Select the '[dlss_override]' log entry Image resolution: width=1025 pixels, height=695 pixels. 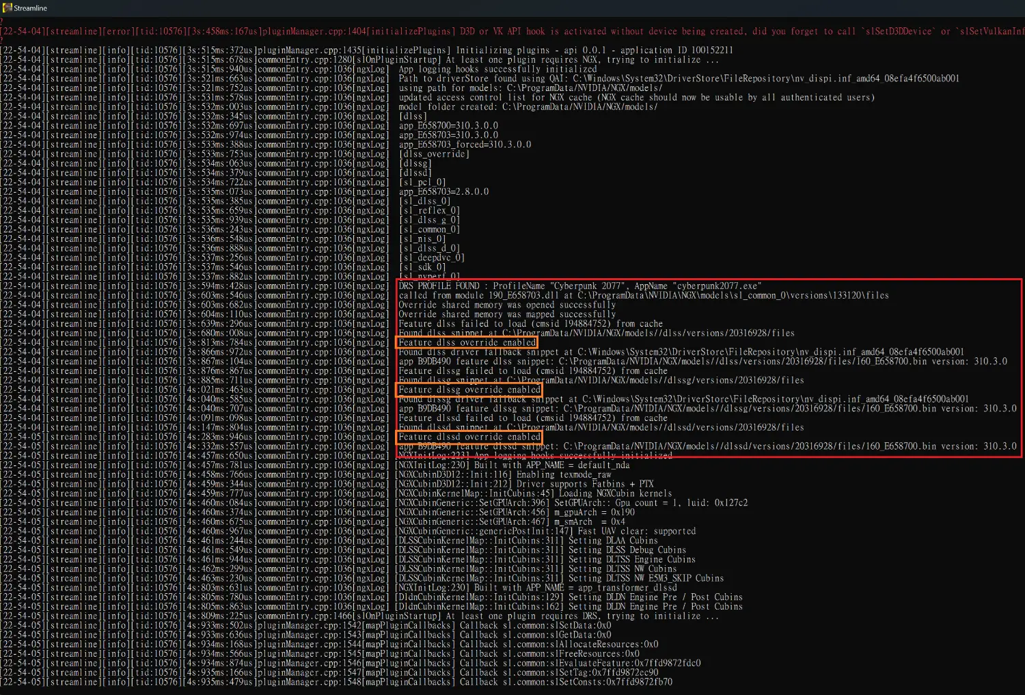[x=434, y=154]
